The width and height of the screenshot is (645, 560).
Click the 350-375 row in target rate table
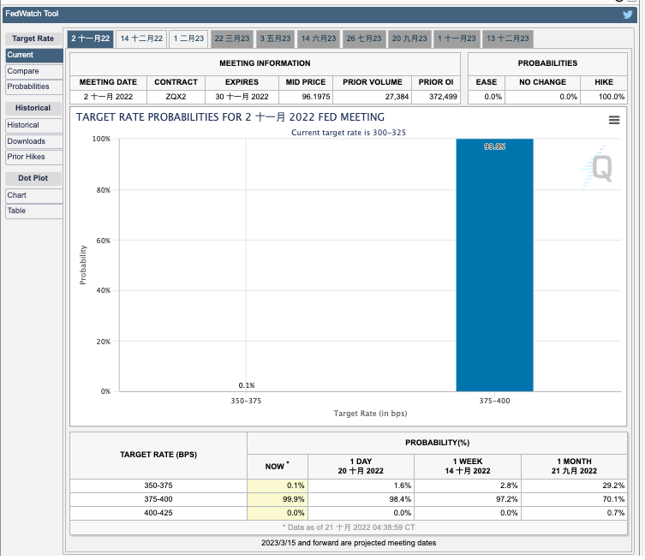(349, 486)
